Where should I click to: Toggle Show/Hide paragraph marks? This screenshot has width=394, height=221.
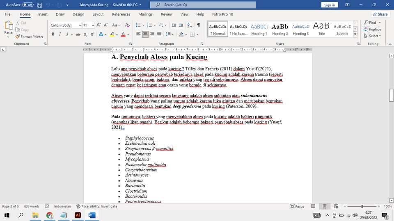[199, 25]
